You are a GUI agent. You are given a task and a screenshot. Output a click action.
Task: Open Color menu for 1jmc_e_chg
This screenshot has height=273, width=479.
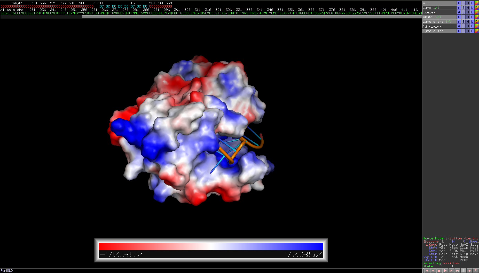(x=477, y=22)
